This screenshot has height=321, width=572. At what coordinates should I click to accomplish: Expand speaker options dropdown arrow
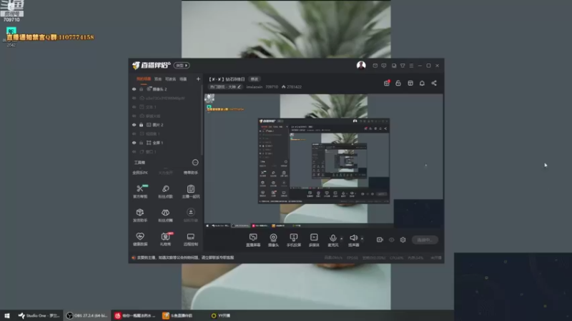point(362,239)
